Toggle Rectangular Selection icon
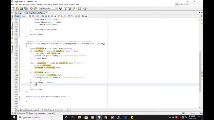Viewport: 214px width, 120px height. tap(55, 16)
